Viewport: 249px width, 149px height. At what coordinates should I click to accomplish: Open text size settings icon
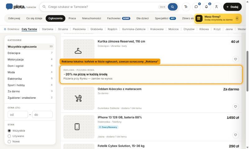[186, 7]
